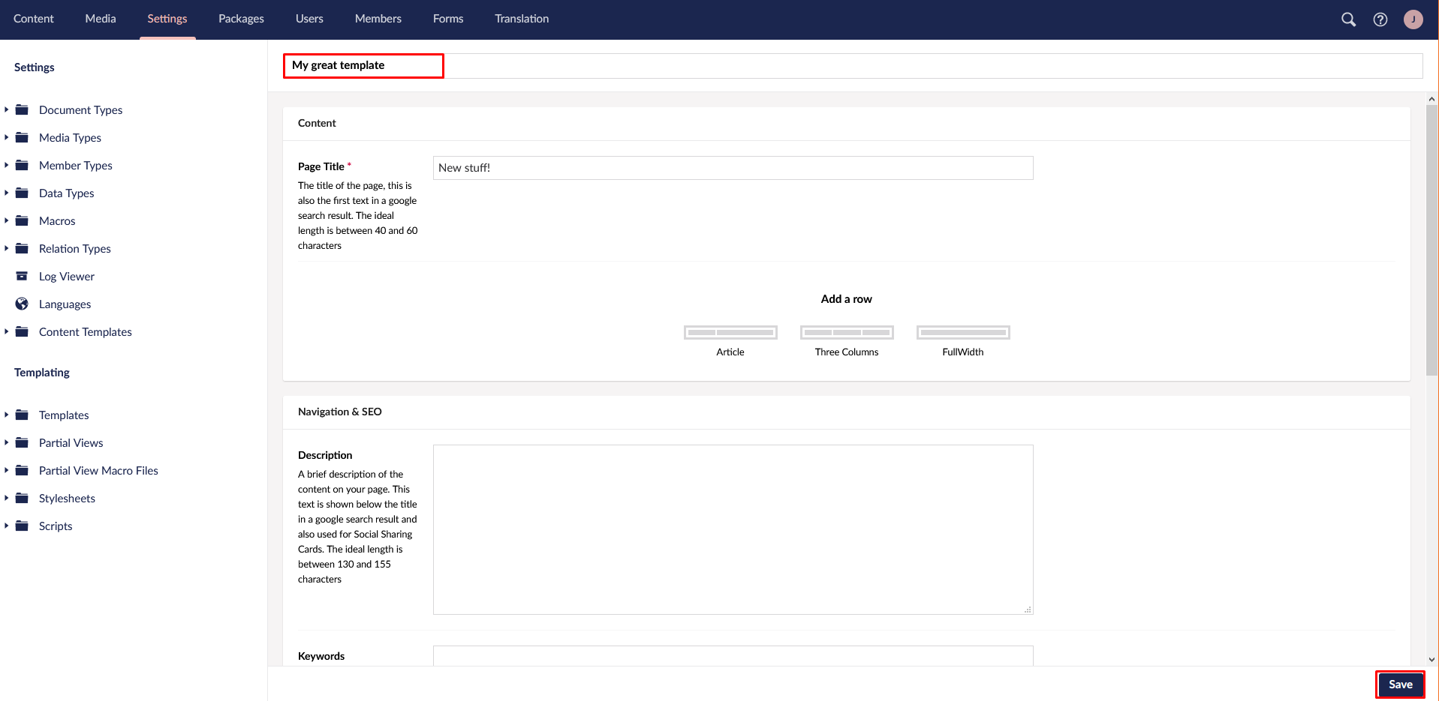Click the Scripts folder icon

click(x=22, y=526)
